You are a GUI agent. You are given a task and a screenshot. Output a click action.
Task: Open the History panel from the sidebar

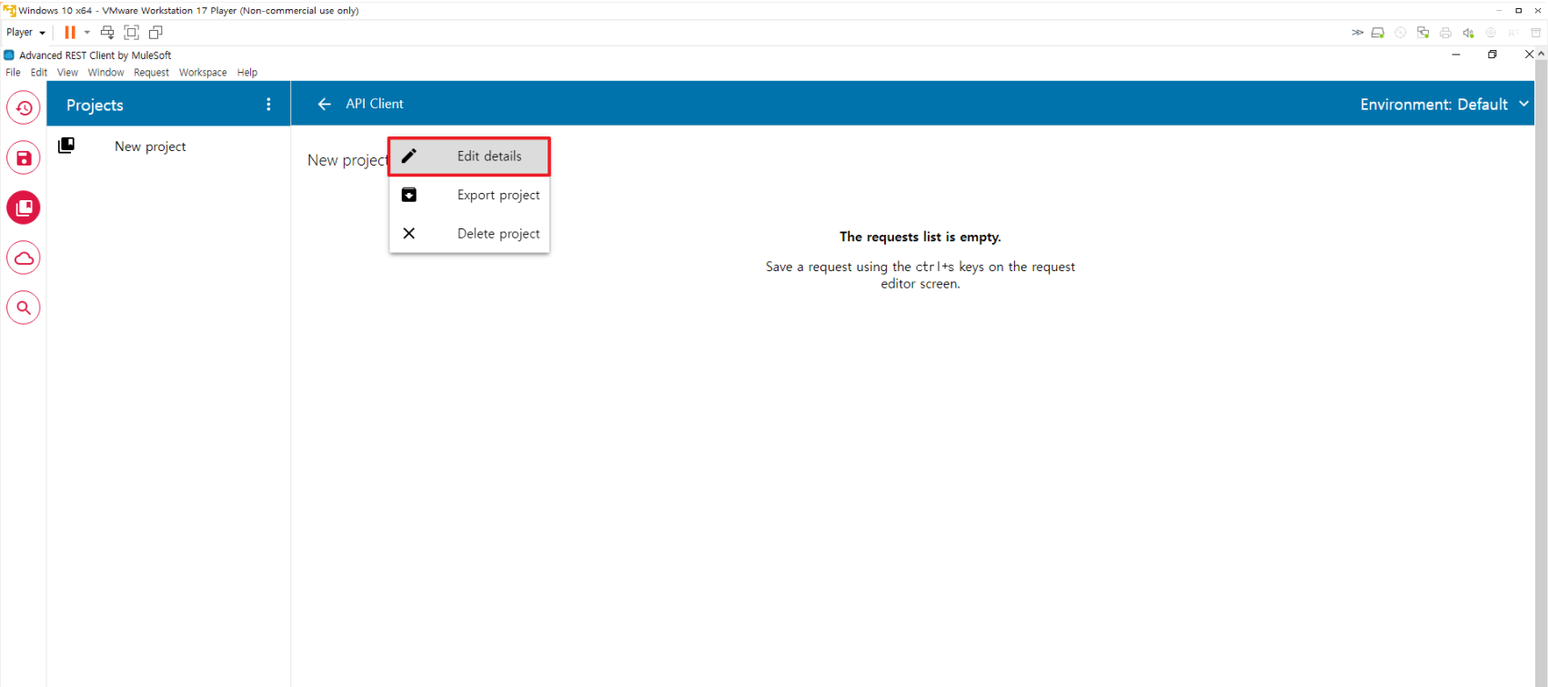(24, 108)
